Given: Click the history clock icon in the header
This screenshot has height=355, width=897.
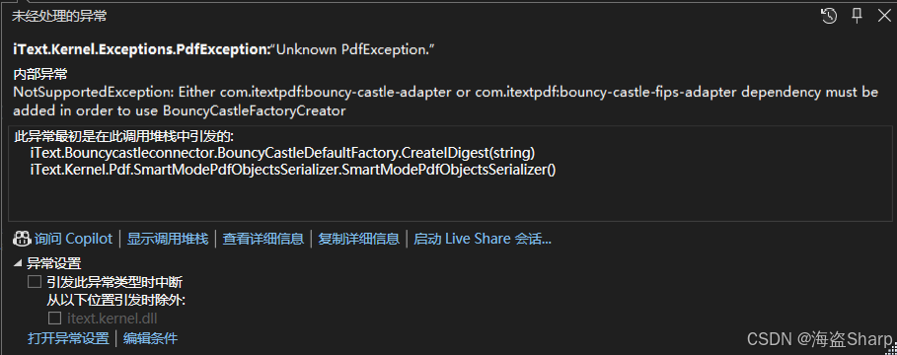Looking at the screenshot, I should [829, 16].
